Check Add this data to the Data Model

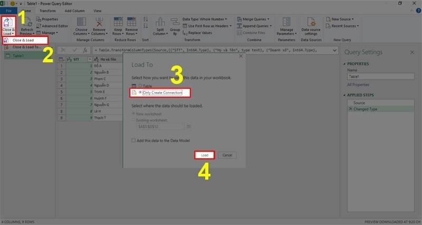pyautogui.click(x=133, y=140)
